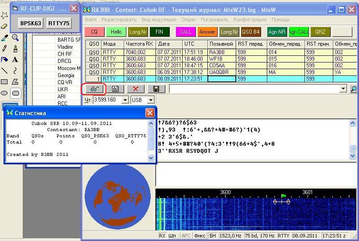Viewport: 359px width, 241px height.
Task: Open the wide combo box dropdown arrow
Action: pos(343,89)
